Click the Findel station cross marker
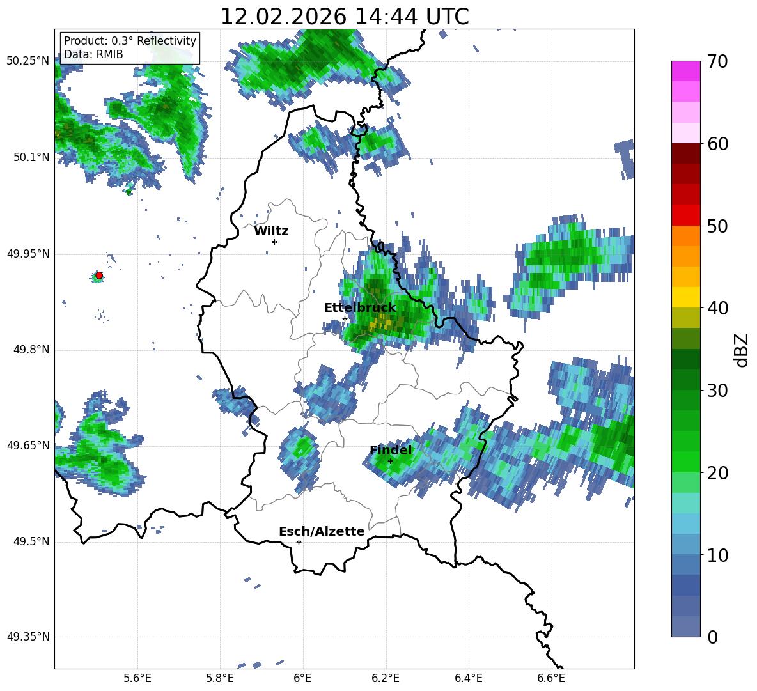The image size is (757, 691). (x=390, y=461)
